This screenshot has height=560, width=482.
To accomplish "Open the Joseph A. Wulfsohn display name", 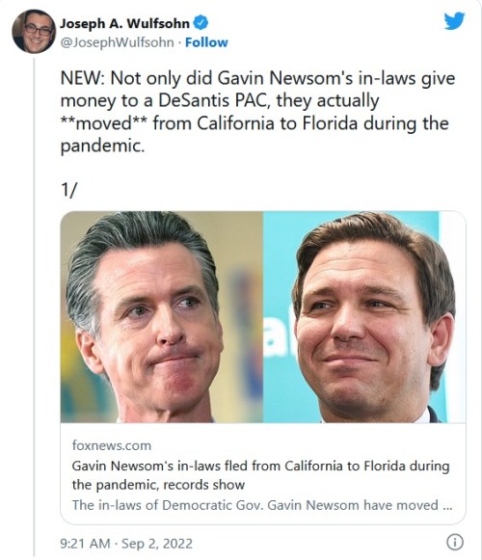I will [124, 23].
